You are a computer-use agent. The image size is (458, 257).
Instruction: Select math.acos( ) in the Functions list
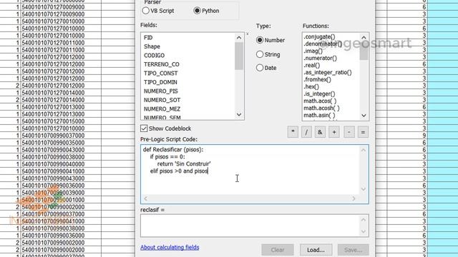(320, 101)
